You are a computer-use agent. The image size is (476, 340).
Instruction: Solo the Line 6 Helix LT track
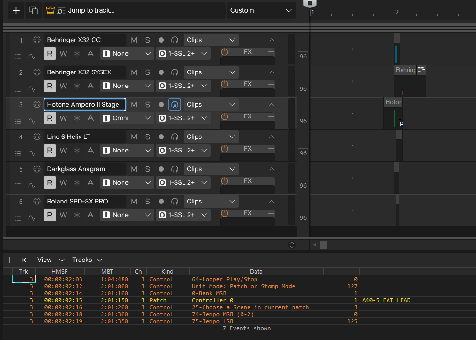click(147, 137)
